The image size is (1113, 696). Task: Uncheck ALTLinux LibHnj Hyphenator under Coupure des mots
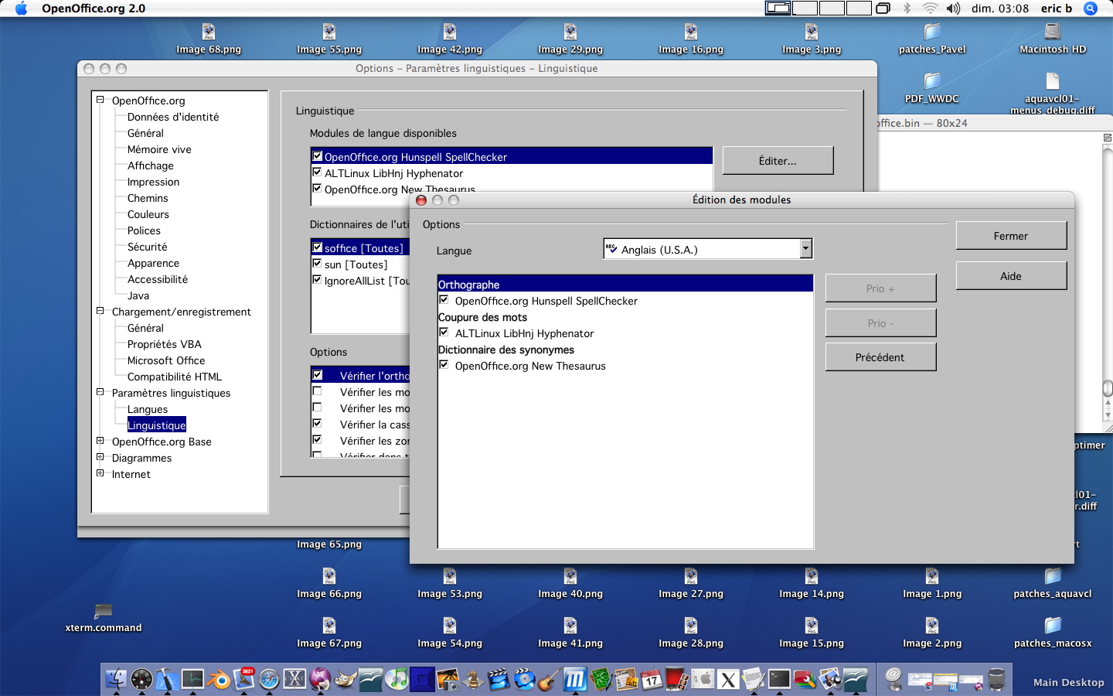(x=444, y=332)
